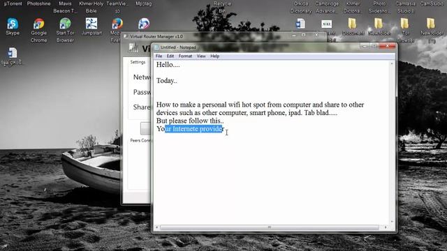Click the 'Today..' line in Notepad
This screenshot has height=251, width=447.
pyautogui.click(x=166, y=81)
